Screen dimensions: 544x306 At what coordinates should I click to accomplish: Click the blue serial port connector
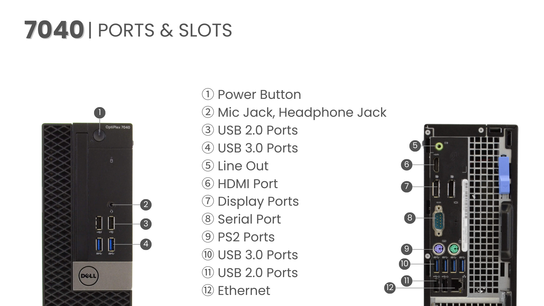point(438,220)
